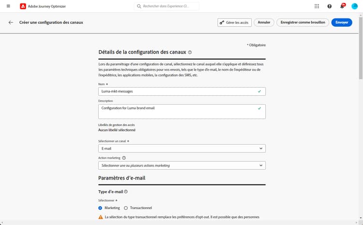Click Enregistrer comme brouillon button
Image resolution: width=363 pixels, height=225 pixels.
click(302, 22)
